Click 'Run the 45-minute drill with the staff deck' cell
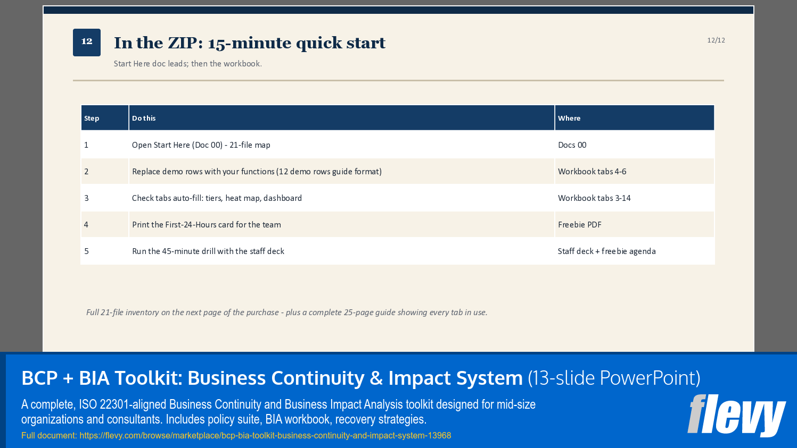Viewport: 797px width, 448px height. 341,251
